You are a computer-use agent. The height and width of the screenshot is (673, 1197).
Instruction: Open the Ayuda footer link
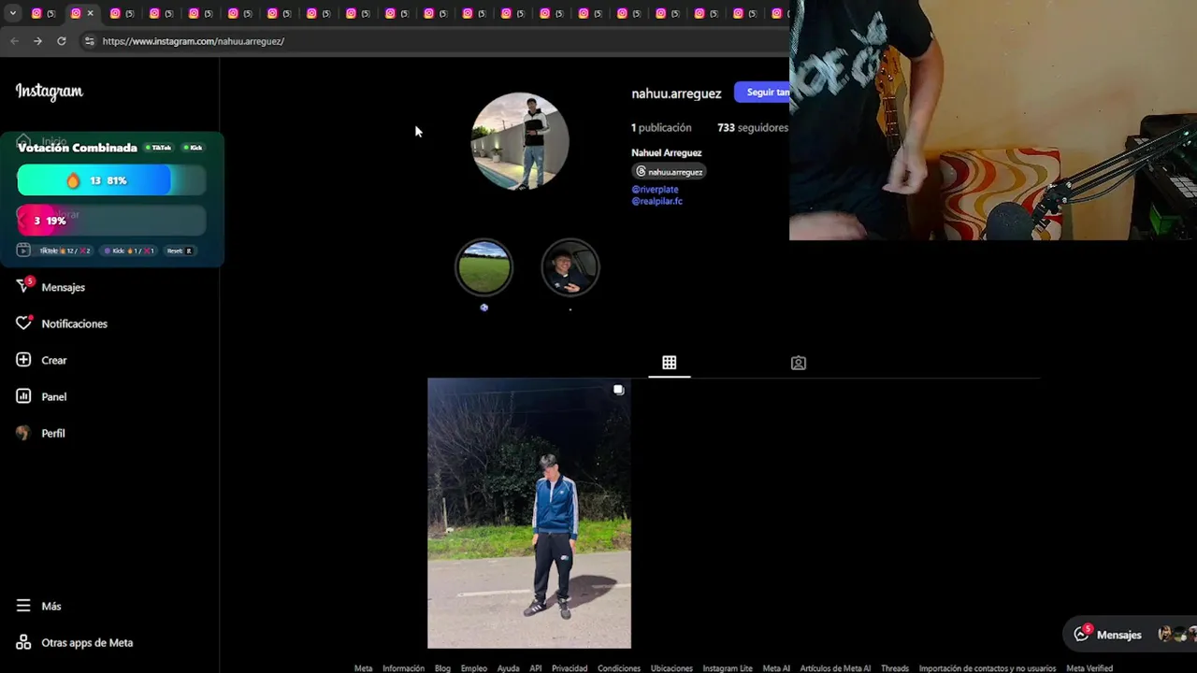tap(508, 668)
